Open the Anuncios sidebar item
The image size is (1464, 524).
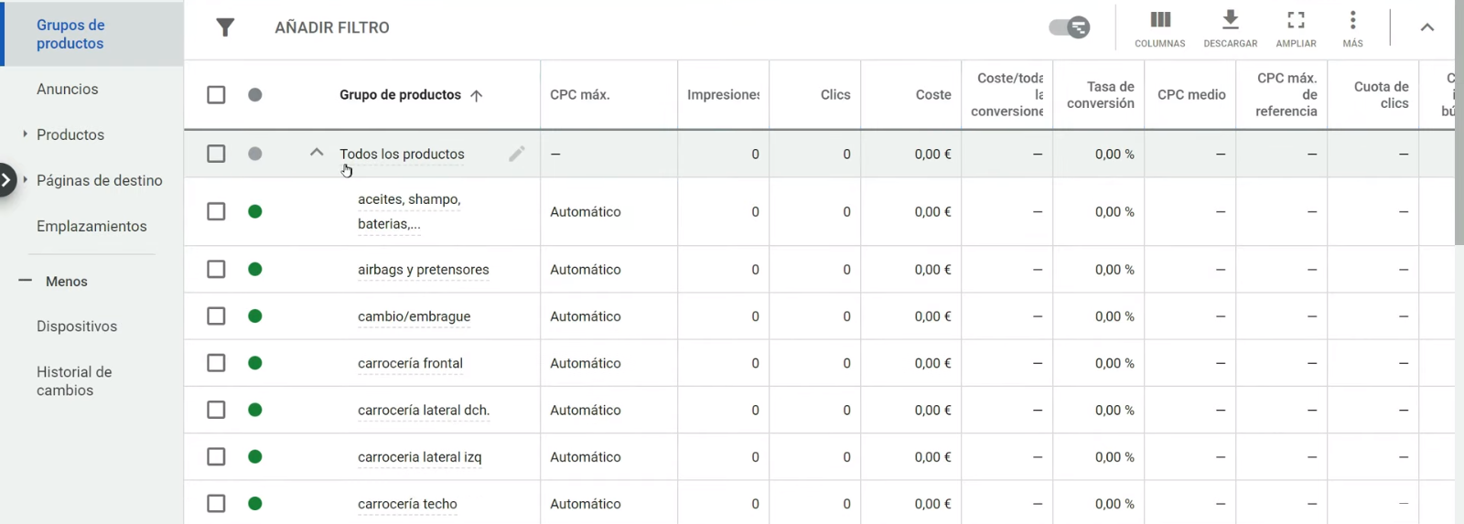(68, 89)
